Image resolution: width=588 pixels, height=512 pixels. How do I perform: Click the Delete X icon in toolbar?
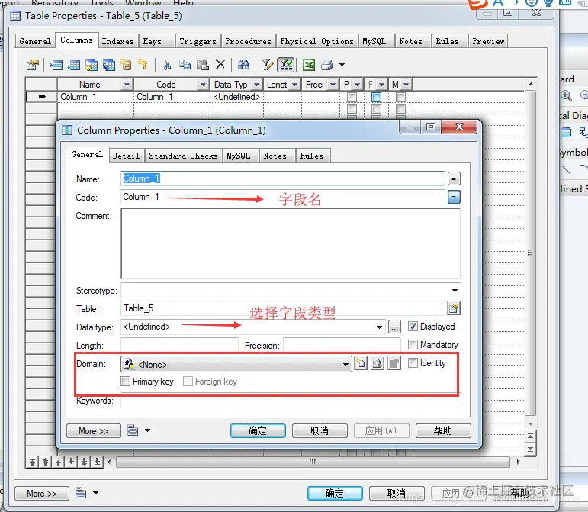pos(220,65)
